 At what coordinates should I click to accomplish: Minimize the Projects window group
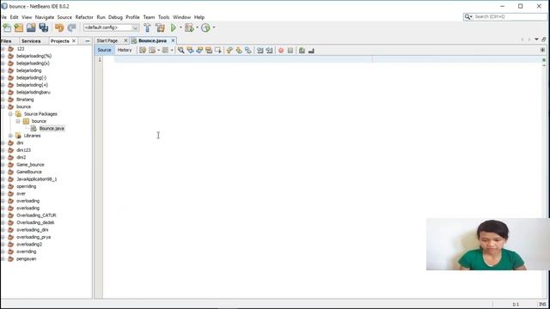click(88, 41)
